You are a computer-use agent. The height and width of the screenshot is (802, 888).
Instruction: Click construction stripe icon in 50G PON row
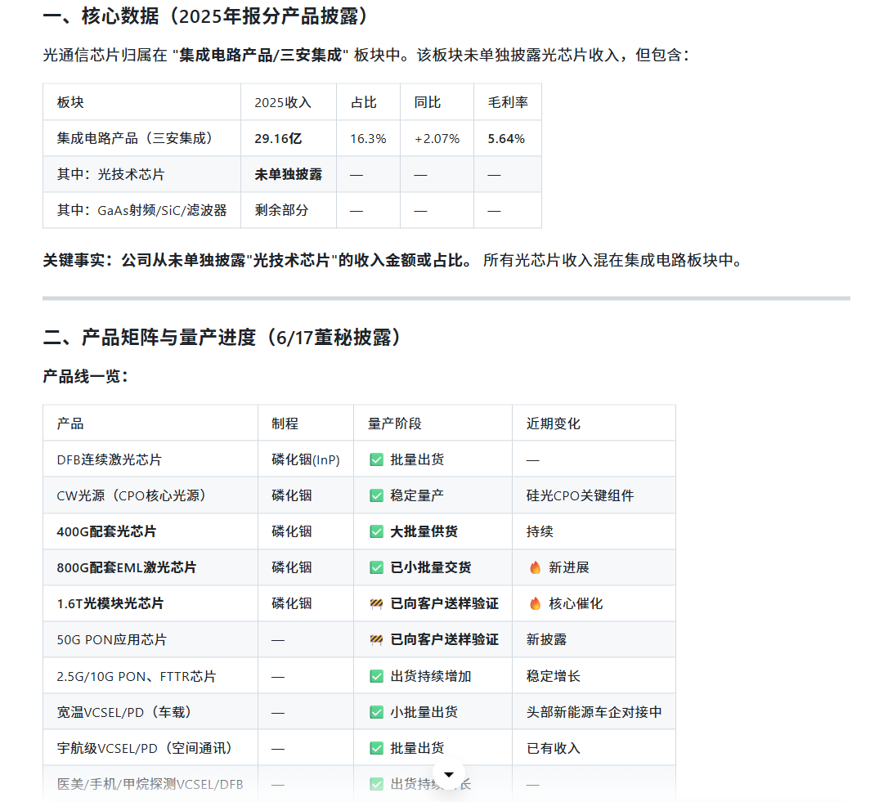pyautogui.click(x=376, y=640)
